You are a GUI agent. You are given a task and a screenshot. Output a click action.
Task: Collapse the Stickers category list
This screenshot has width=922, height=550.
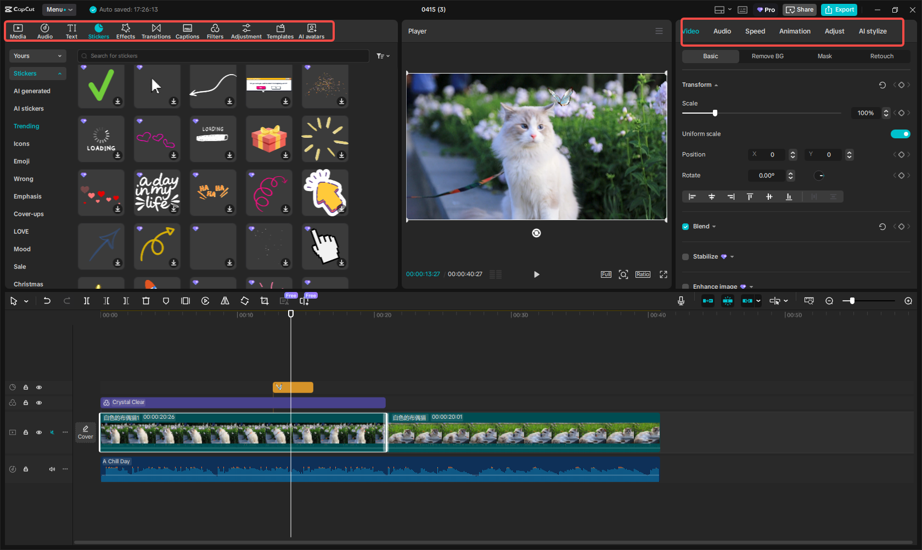coord(59,74)
